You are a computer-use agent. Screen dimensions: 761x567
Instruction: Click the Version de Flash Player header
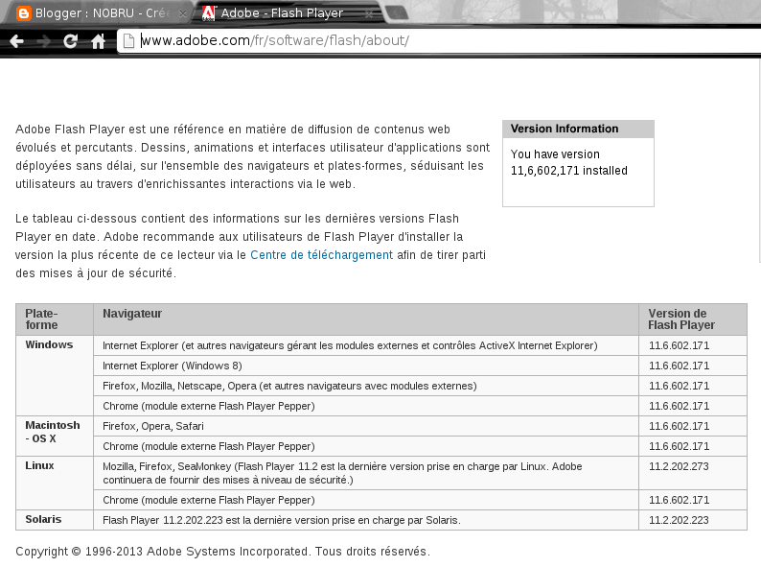pos(693,319)
